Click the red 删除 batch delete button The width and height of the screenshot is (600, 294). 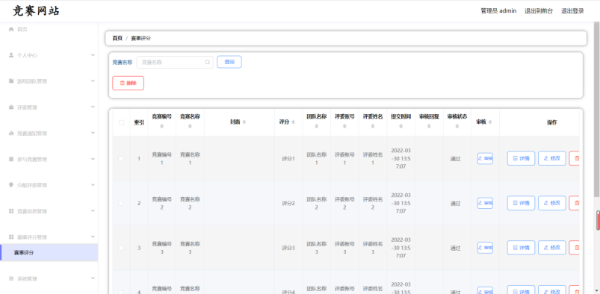129,83
